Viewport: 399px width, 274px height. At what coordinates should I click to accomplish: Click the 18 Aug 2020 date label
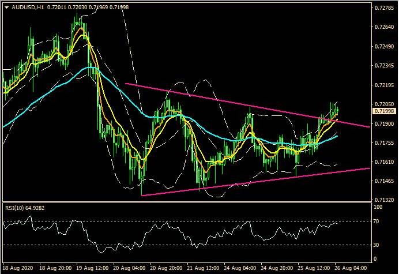tap(18, 269)
